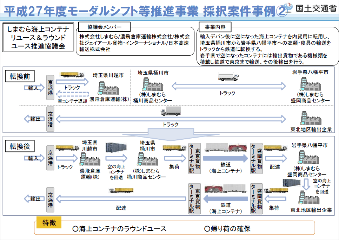Image resolution: width=339 pixels, height=240 pixels.
Task: Click 京浜港 box on 転換前 import row
Action: pos(50,88)
